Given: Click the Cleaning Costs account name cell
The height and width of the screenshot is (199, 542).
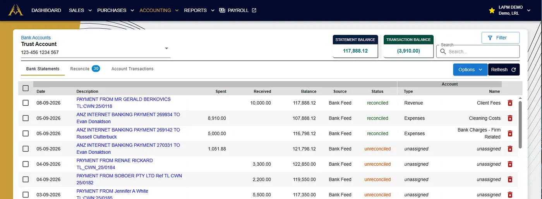Looking at the screenshot, I should click(x=485, y=118).
